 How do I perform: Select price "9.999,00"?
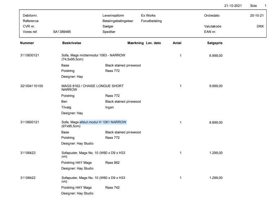tap(216, 86)
